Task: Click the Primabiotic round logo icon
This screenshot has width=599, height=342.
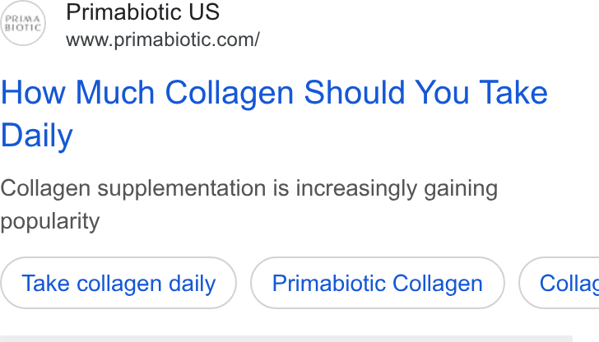Action: (x=23, y=23)
